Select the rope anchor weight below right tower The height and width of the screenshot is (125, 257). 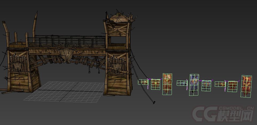click(154, 102)
